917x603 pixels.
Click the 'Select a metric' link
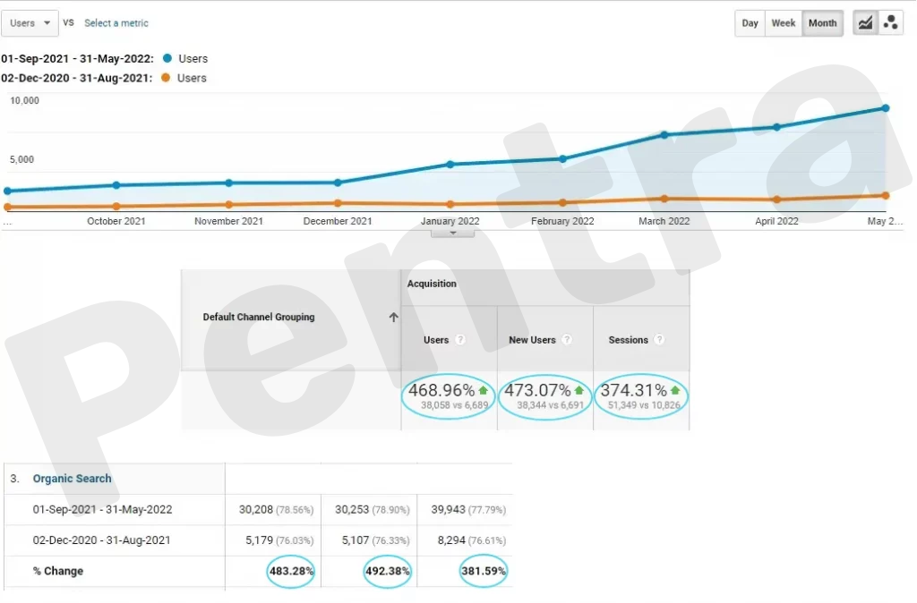click(116, 23)
